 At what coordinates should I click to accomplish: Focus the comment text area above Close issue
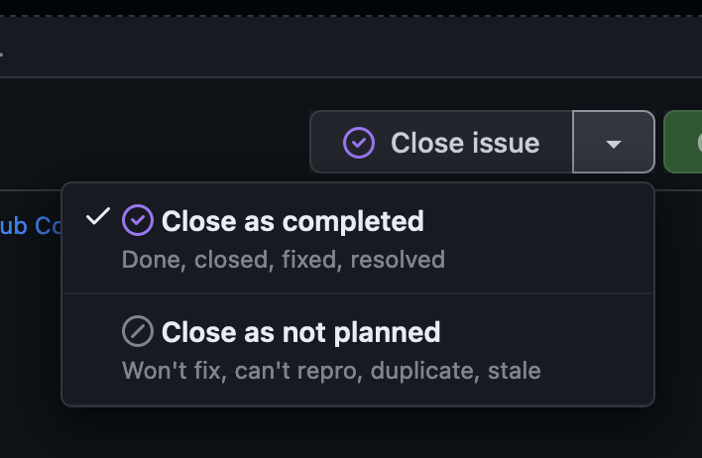point(351,47)
